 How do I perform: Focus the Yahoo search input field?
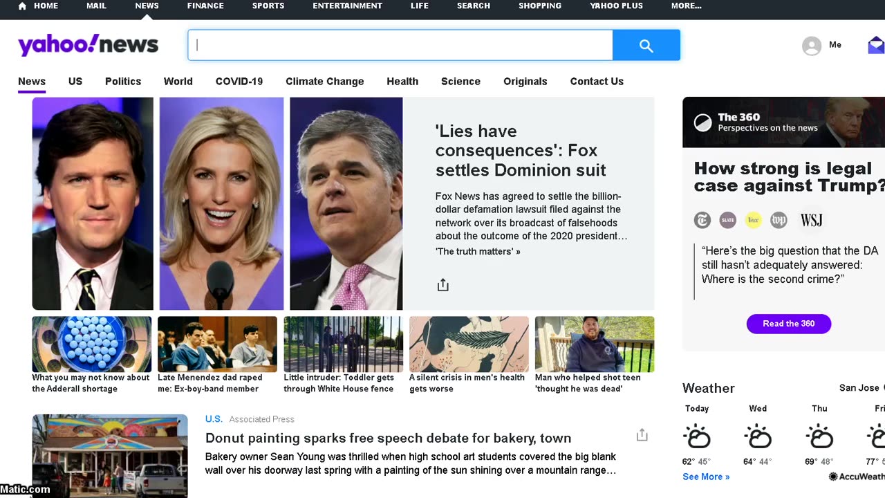click(x=400, y=45)
